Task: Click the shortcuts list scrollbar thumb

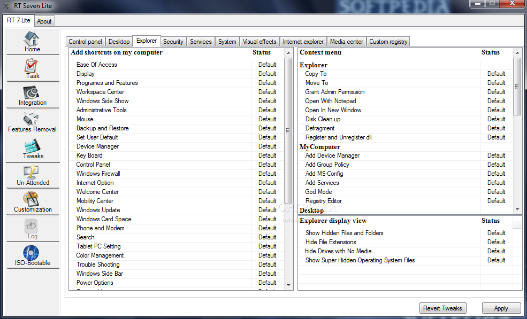Action: [x=288, y=130]
